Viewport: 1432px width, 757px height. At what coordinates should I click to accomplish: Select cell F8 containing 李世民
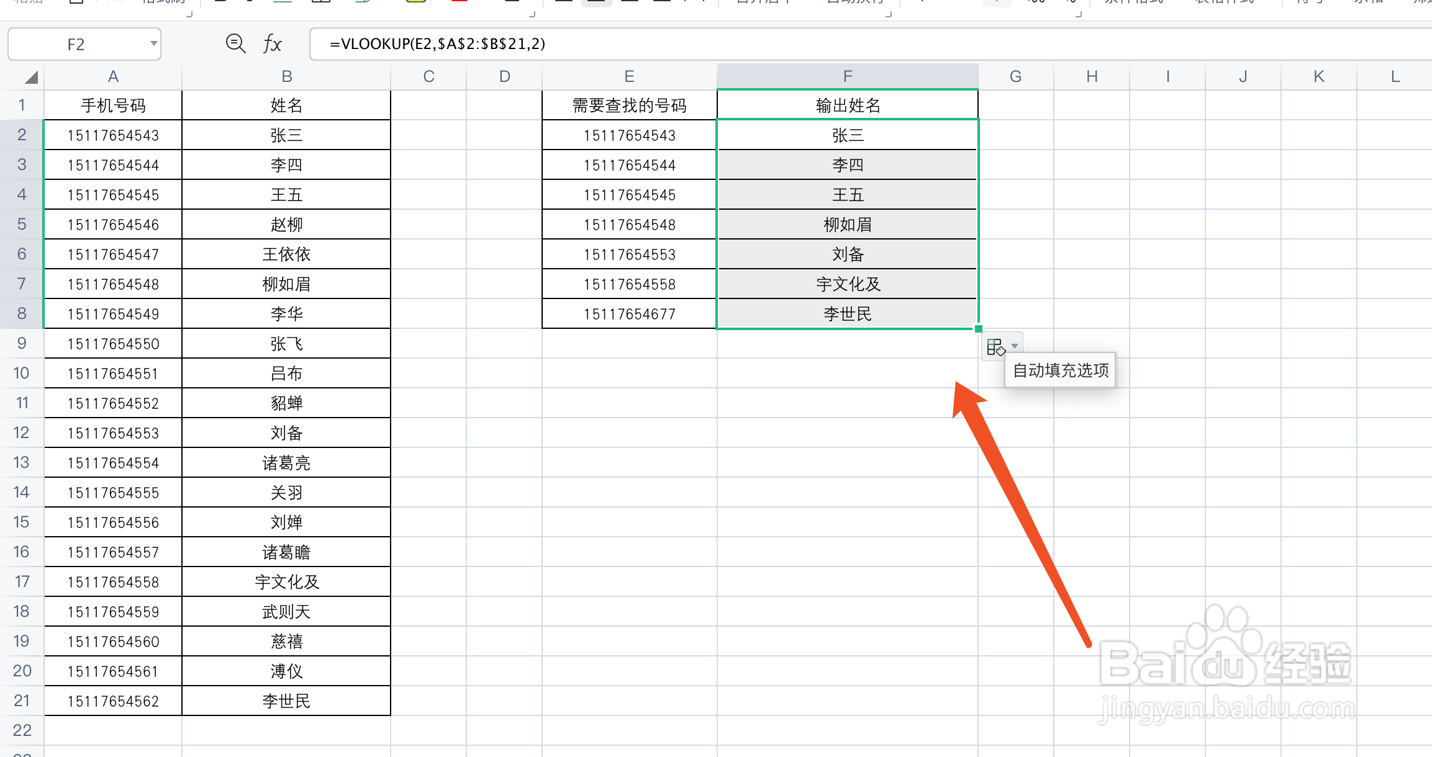848,314
